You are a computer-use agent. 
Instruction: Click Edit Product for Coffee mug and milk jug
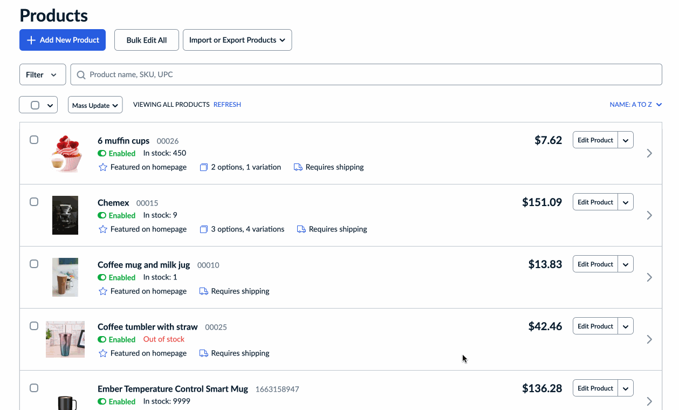[595, 264]
